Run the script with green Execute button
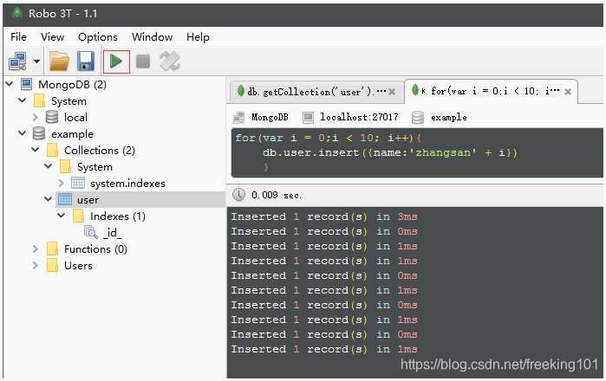The image size is (606, 381). (116, 61)
